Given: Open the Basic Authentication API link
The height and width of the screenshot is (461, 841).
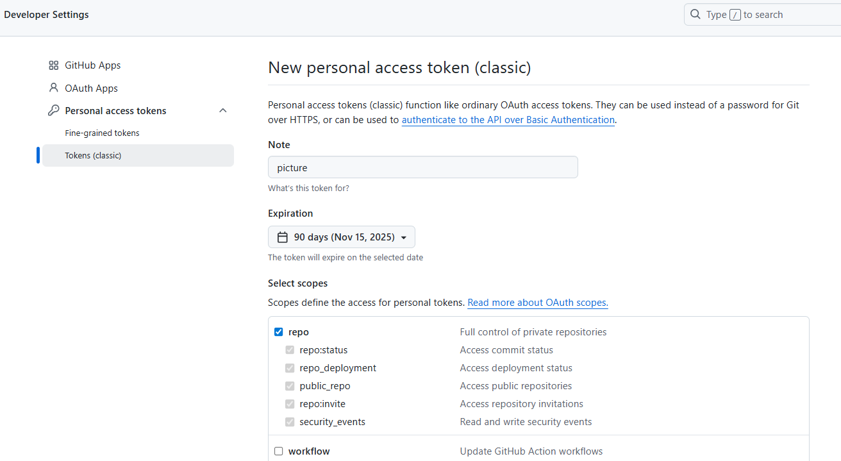Looking at the screenshot, I should pyautogui.click(x=508, y=120).
